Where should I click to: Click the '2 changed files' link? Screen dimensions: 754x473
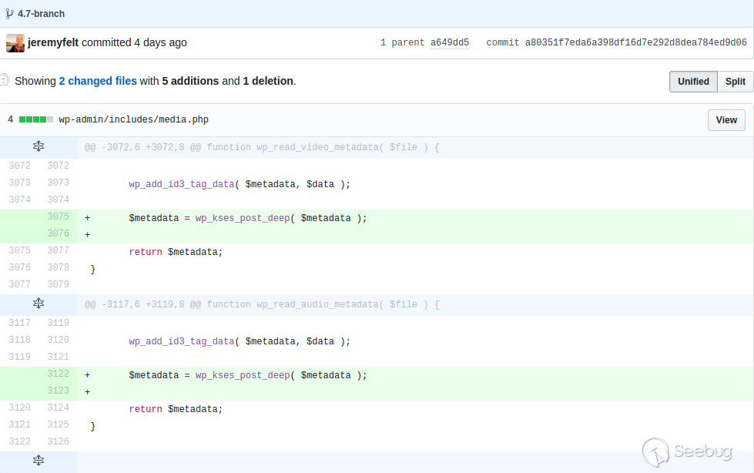click(x=98, y=81)
